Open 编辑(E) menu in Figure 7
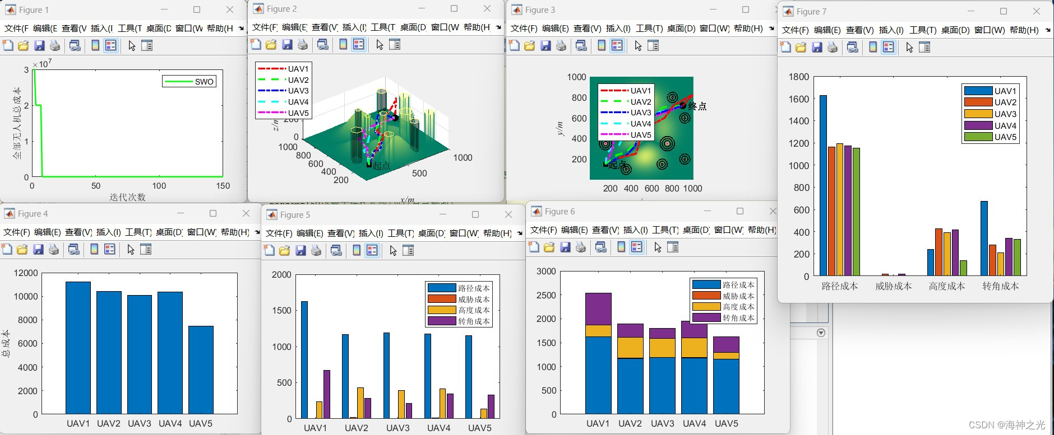 click(827, 30)
